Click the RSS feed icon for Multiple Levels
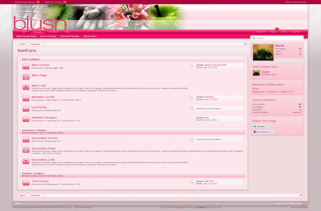 [x=191, y=98]
